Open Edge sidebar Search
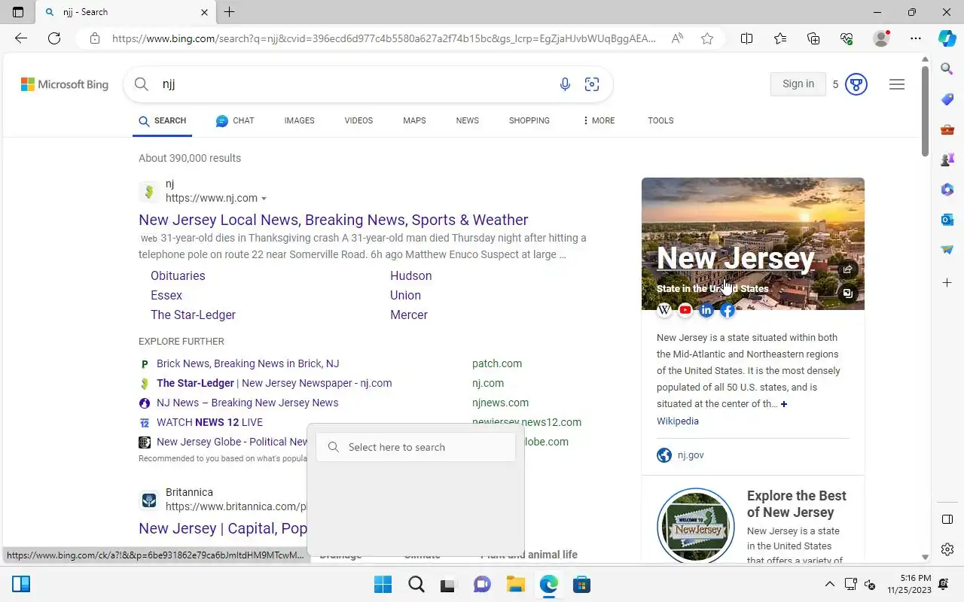Viewport: 964px width, 602px height. pyautogui.click(x=947, y=68)
